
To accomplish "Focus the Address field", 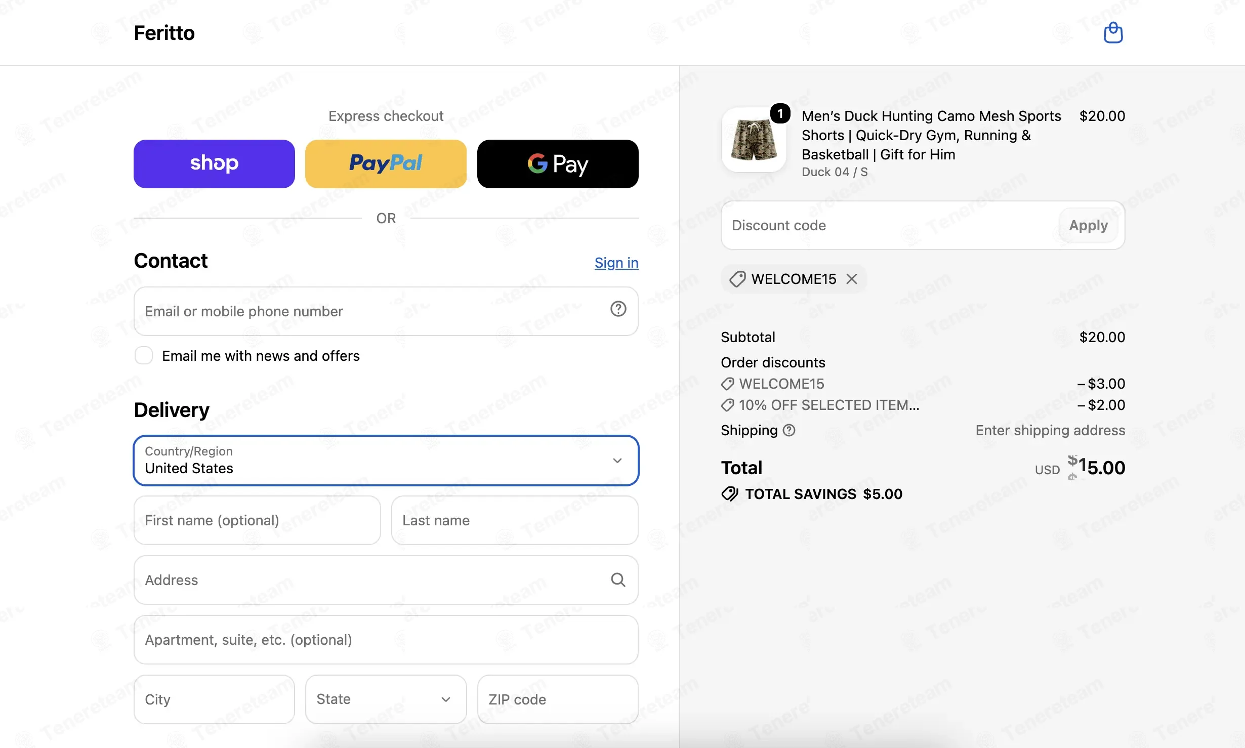I will coord(386,580).
